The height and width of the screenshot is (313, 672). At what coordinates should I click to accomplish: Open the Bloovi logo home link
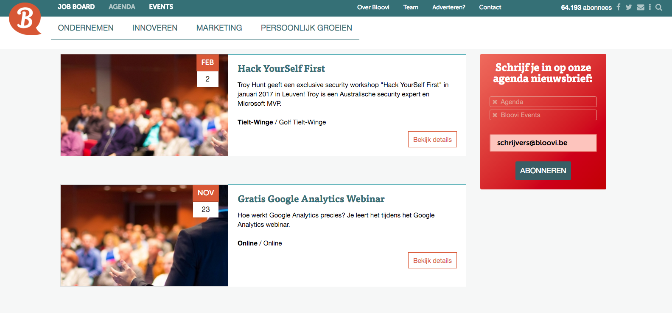tap(25, 19)
